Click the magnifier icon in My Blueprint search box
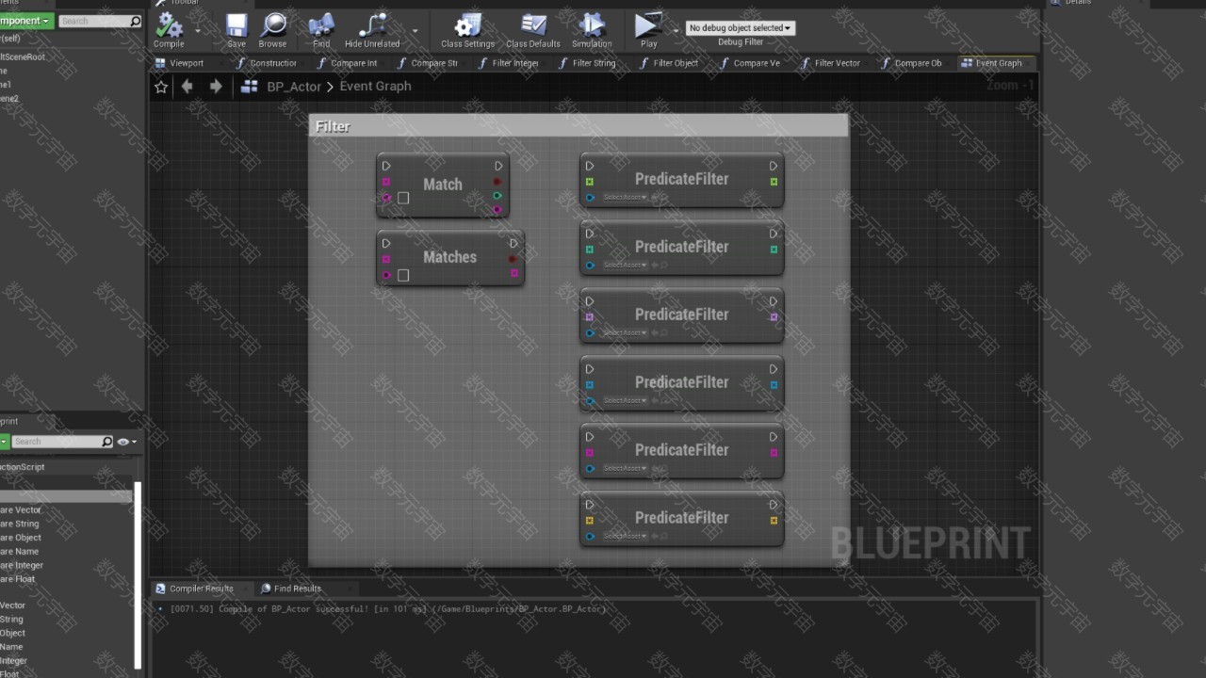This screenshot has height=678, width=1206. [x=106, y=442]
